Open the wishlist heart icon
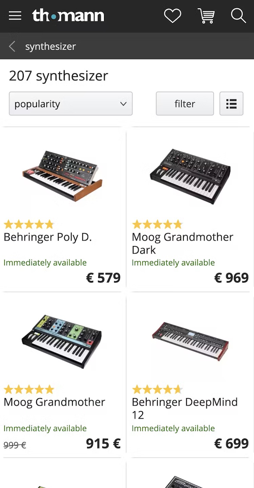 coord(172,16)
